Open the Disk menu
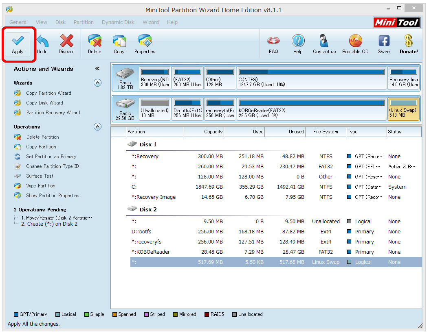This screenshot has width=429, height=335. 60,22
